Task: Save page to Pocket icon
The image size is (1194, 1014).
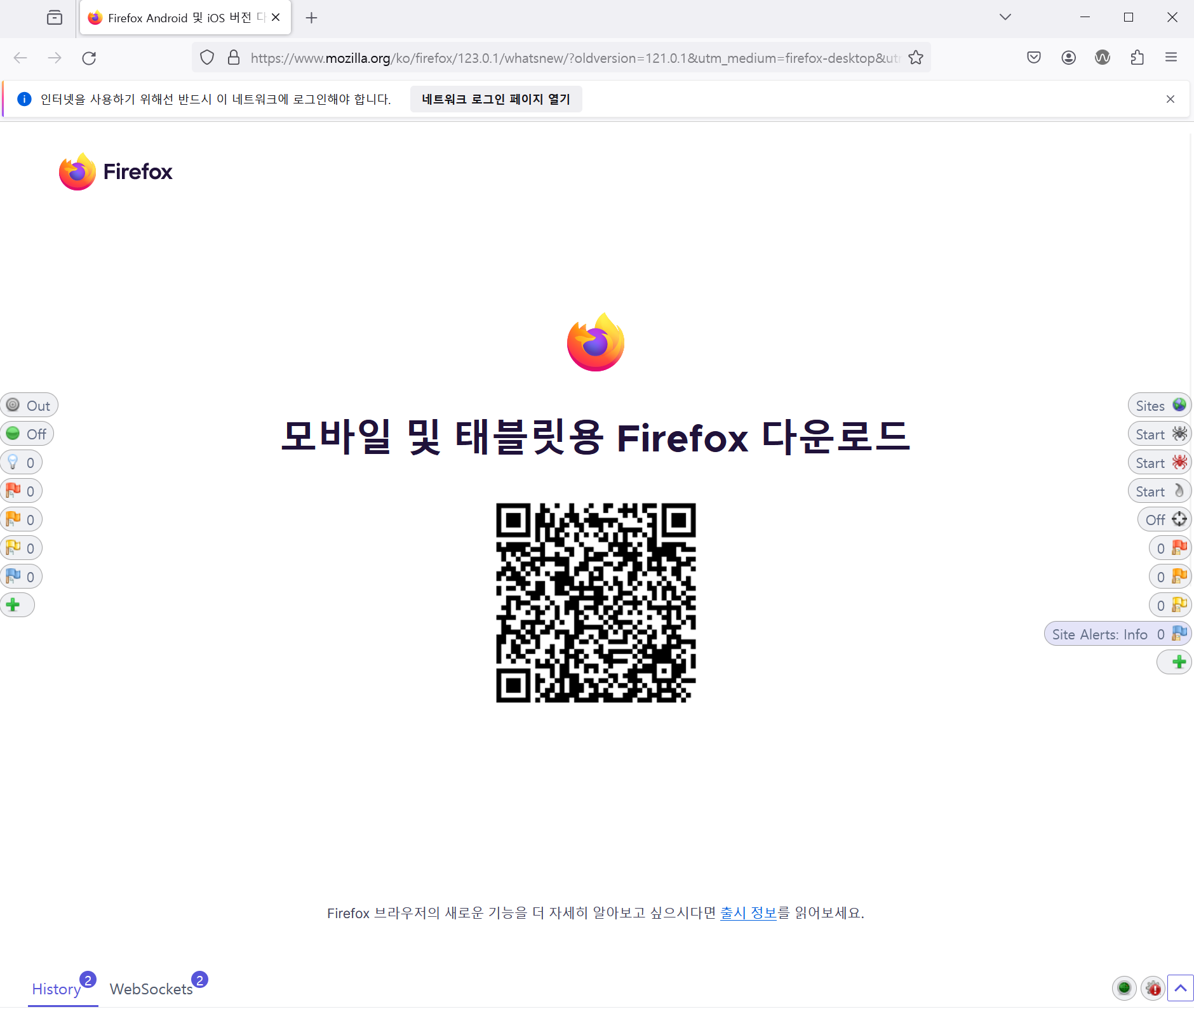Action: click(x=1034, y=58)
